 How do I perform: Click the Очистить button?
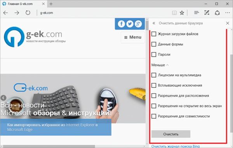[x=171, y=134]
